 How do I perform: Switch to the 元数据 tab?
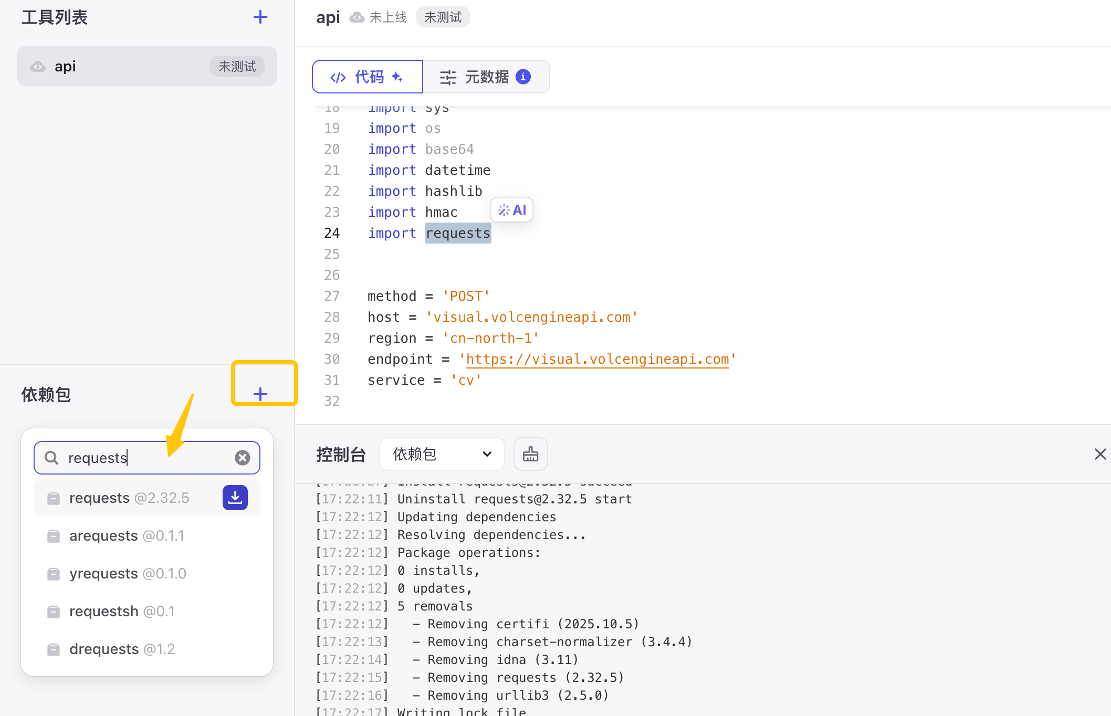486,77
